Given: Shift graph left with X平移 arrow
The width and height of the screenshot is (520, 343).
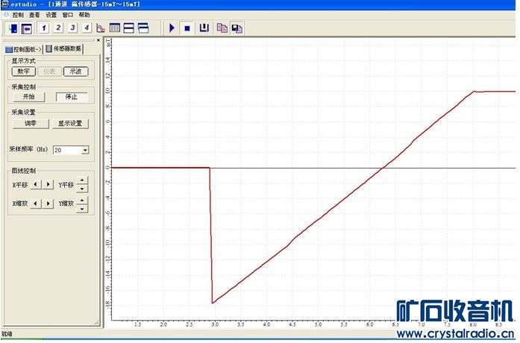Looking at the screenshot, I should coord(36,184).
